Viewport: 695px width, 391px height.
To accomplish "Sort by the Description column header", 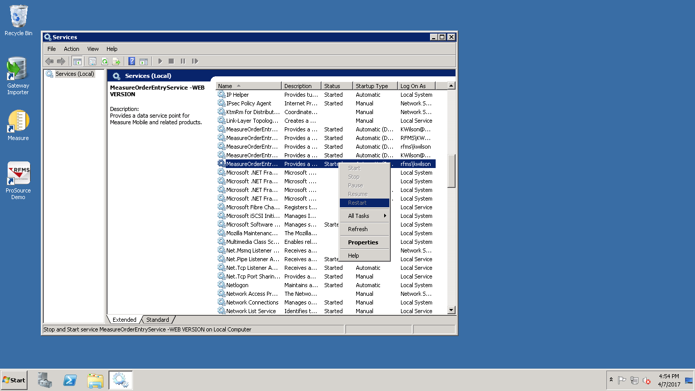I will [302, 86].
